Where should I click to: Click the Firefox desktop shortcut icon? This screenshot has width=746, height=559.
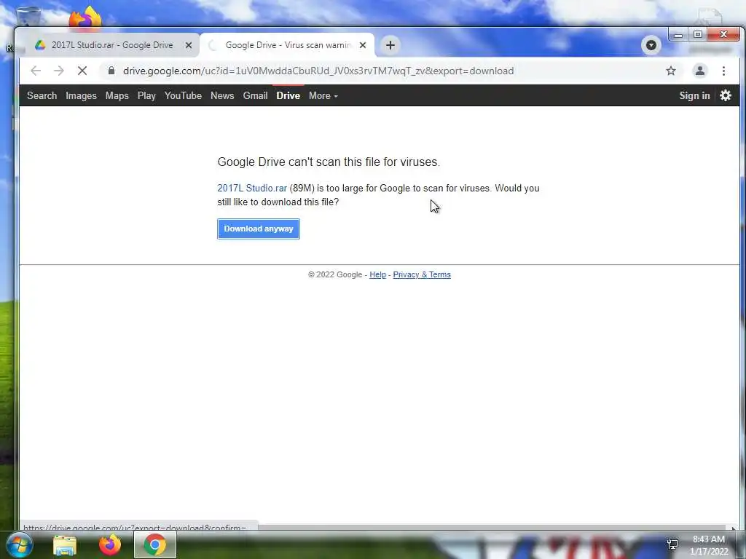[x=85, y=17]
